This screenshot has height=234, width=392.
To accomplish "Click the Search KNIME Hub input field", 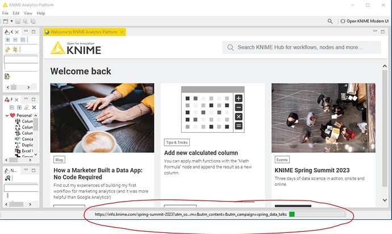I will pyautogui.click(x=302, y=48).
